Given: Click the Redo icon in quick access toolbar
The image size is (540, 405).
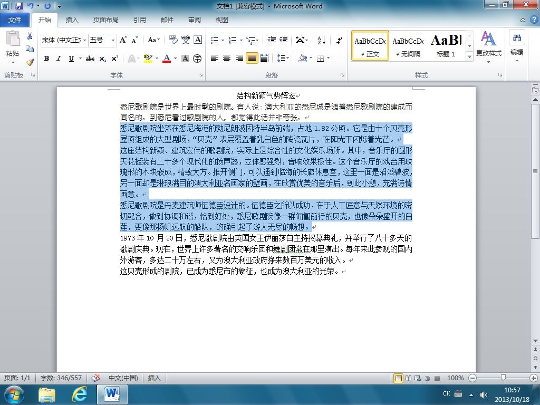Looking at the screenshot, I should click(47, 6).
